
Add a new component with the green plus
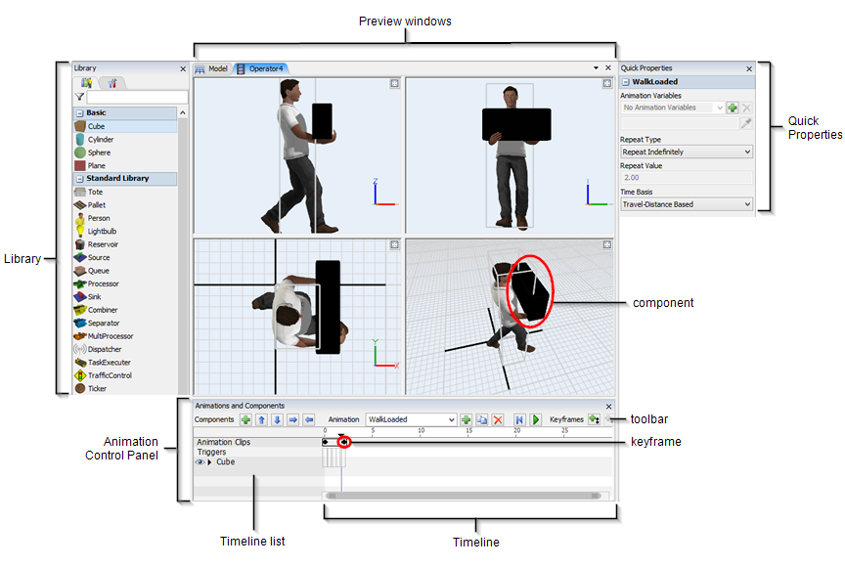(245, 419)
